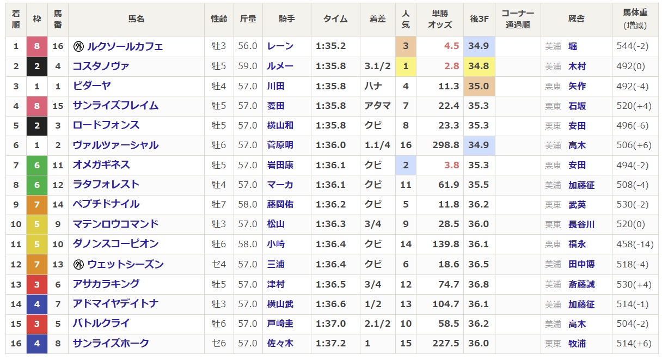Screen dimensions: 662x360
Task: Open horse link サンライズホーク
Action: [111, 343]
